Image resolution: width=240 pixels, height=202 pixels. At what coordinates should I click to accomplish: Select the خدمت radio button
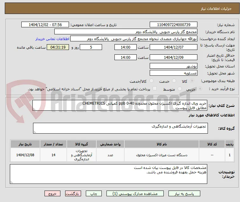click(174, 81)
